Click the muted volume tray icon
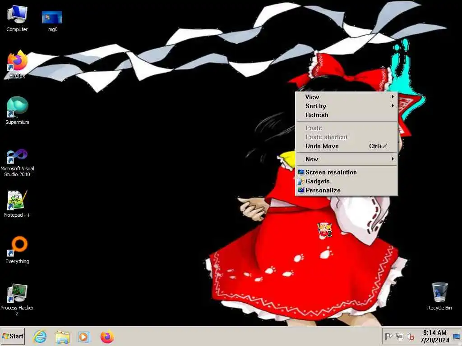 pyautogui.click(x=411, y=336)
